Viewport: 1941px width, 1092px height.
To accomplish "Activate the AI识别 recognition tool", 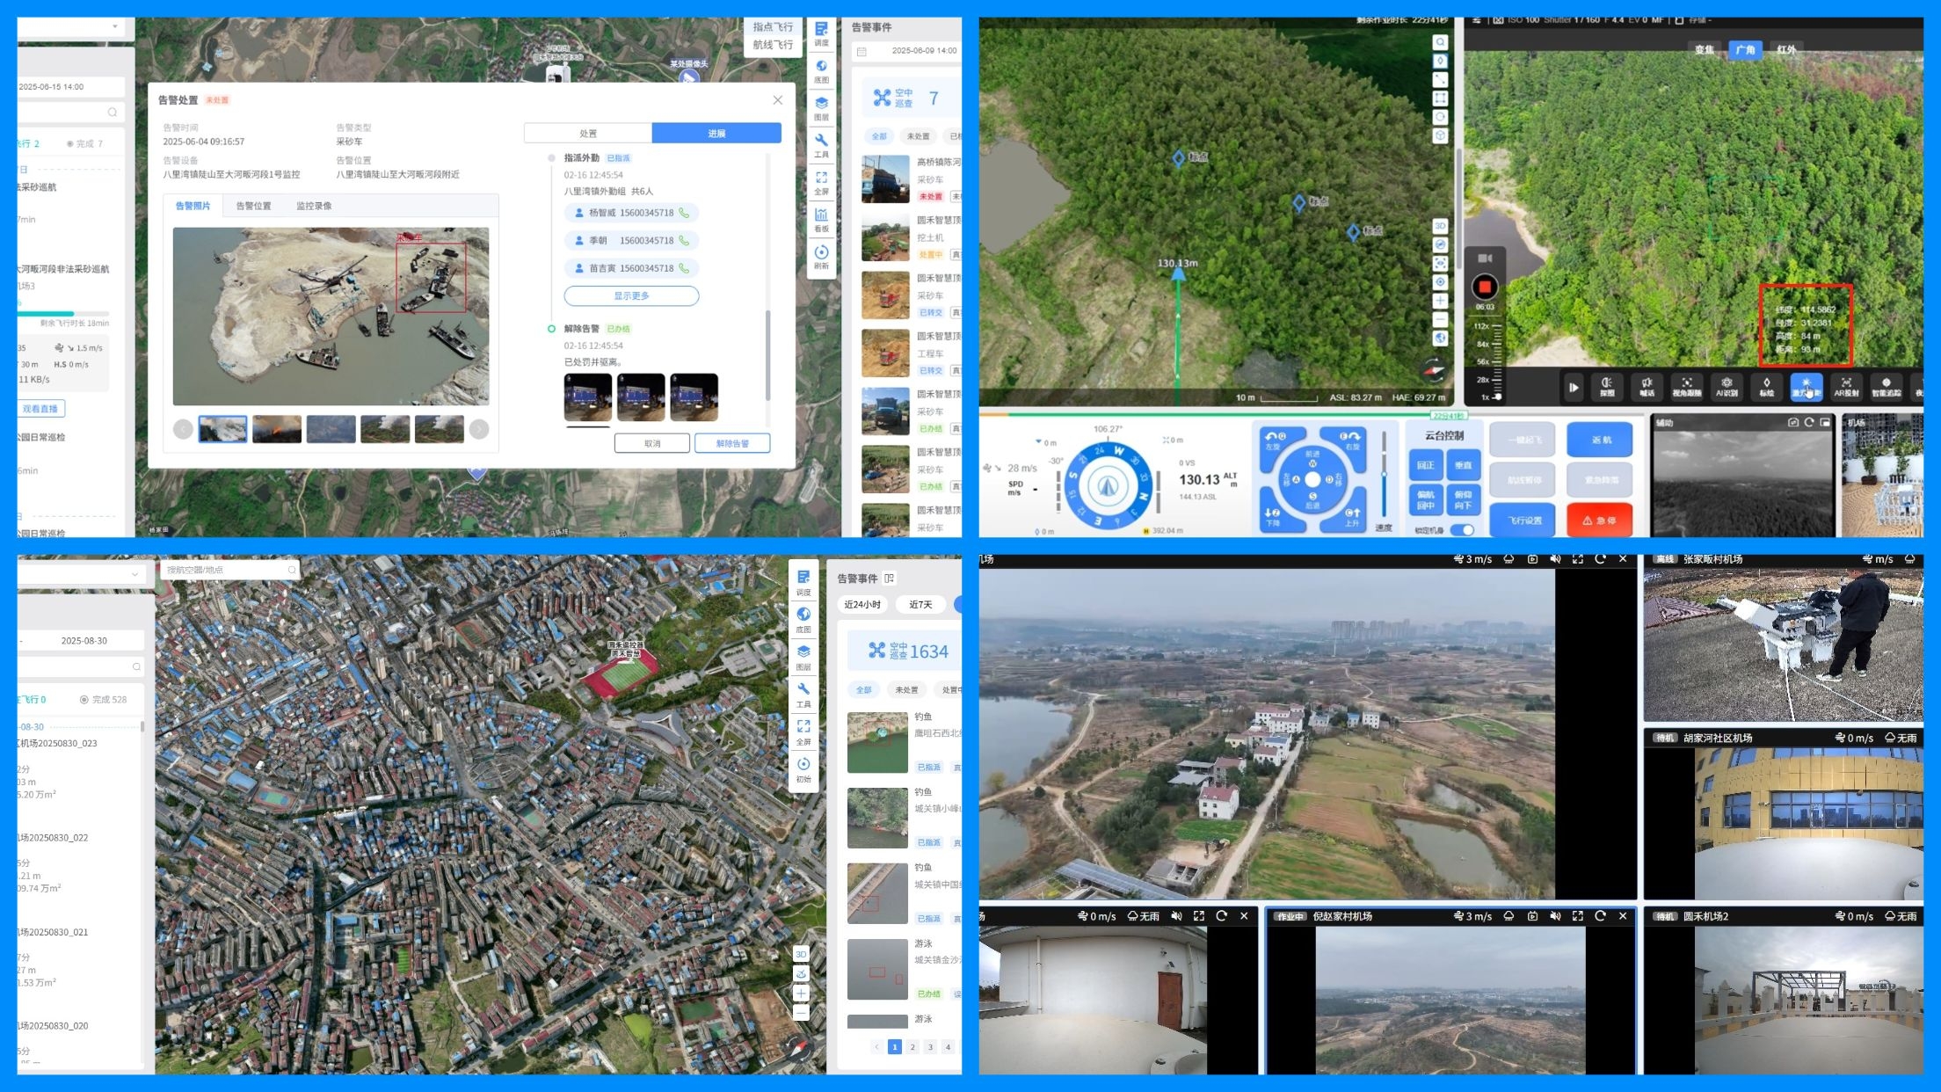I will (x=1727, y=386).
